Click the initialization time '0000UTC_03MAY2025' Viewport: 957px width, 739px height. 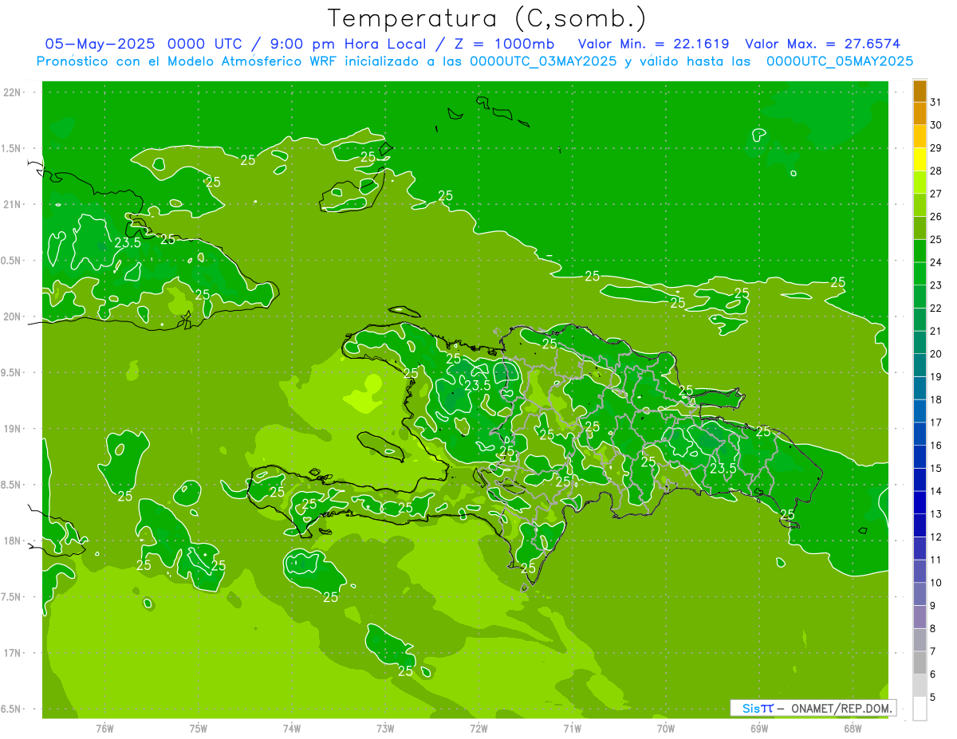pyautogui.click(x=543, y=61)
